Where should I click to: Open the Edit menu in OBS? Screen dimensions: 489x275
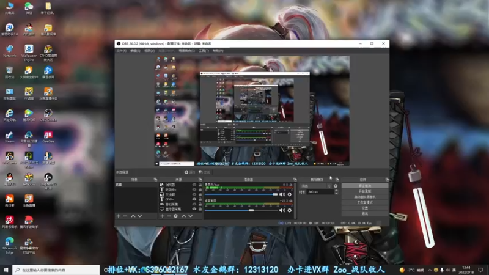coord(135,51)
